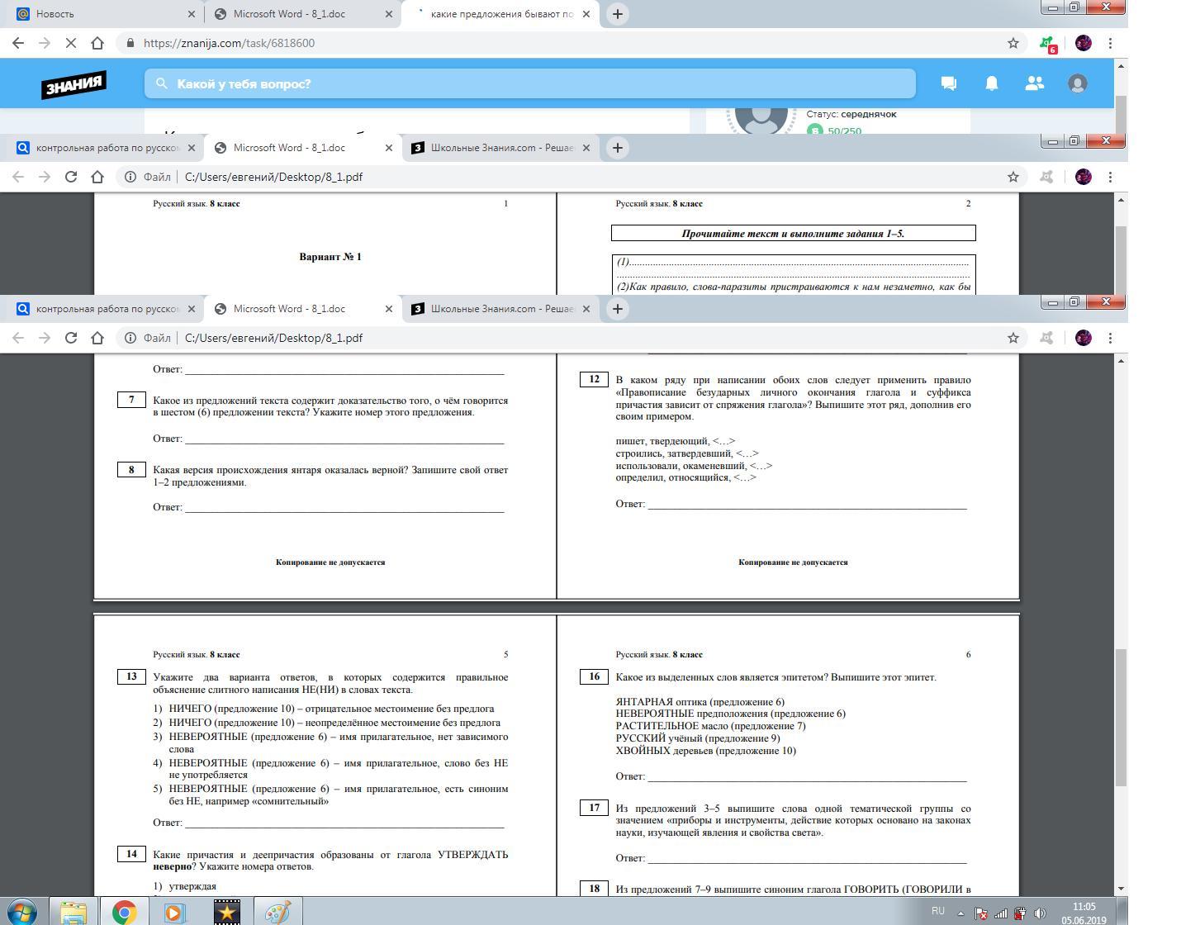This screenshot has width=1181, height=925.
Task: Click the boxed question number 12
Action: coord(594,379)
